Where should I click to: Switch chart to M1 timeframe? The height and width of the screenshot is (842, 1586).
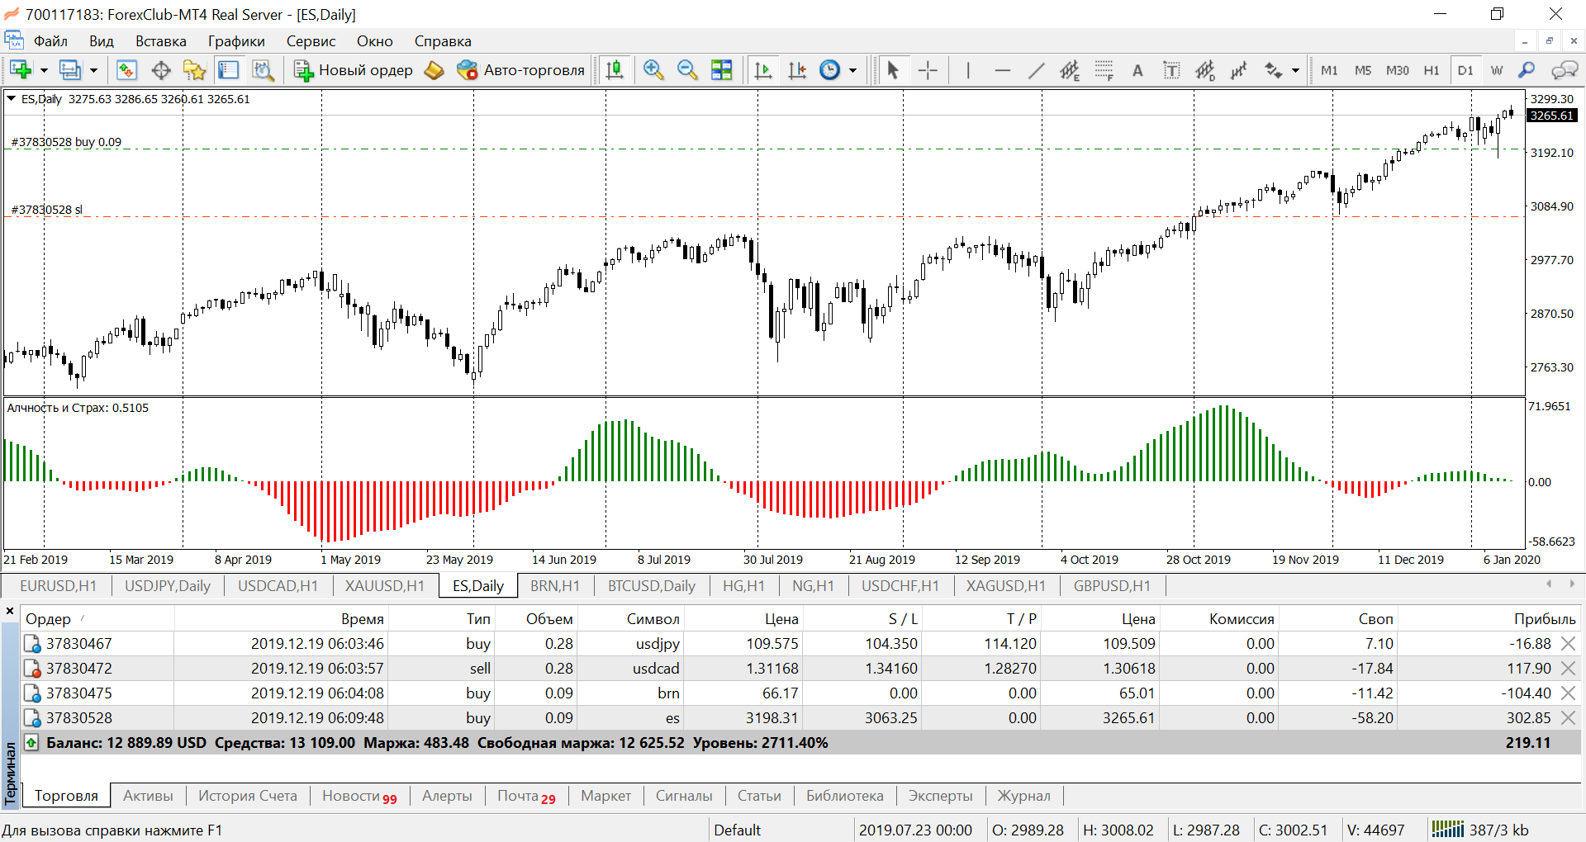pyautogui.click(x=1329, y=70)
